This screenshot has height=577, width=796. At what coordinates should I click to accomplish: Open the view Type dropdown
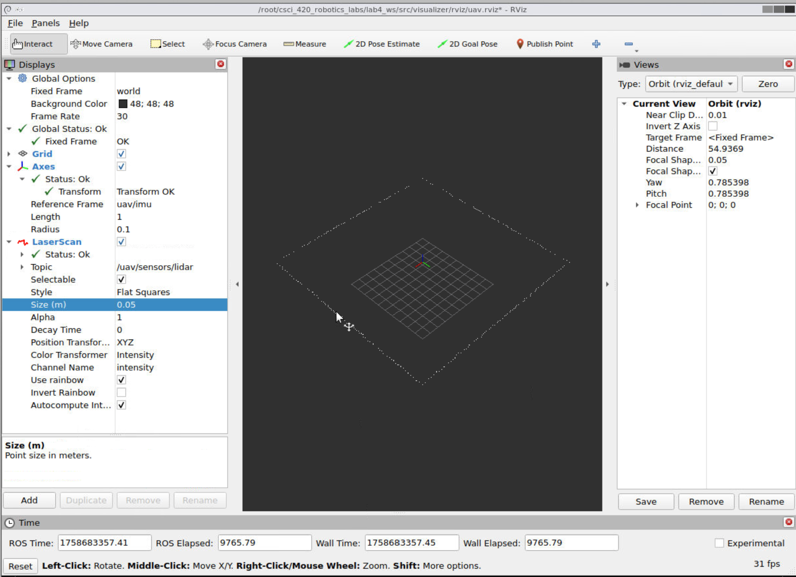[691, 84]
